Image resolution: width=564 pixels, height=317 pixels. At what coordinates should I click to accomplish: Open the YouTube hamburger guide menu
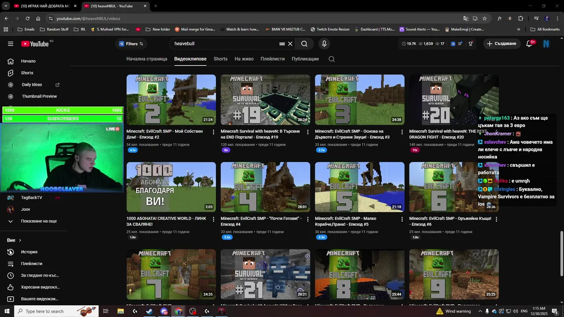[x=11, y=44]
